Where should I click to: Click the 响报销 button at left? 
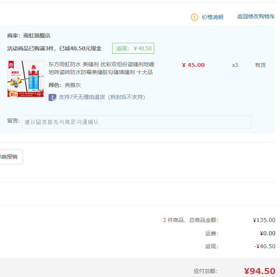click(x=11, y=157)
